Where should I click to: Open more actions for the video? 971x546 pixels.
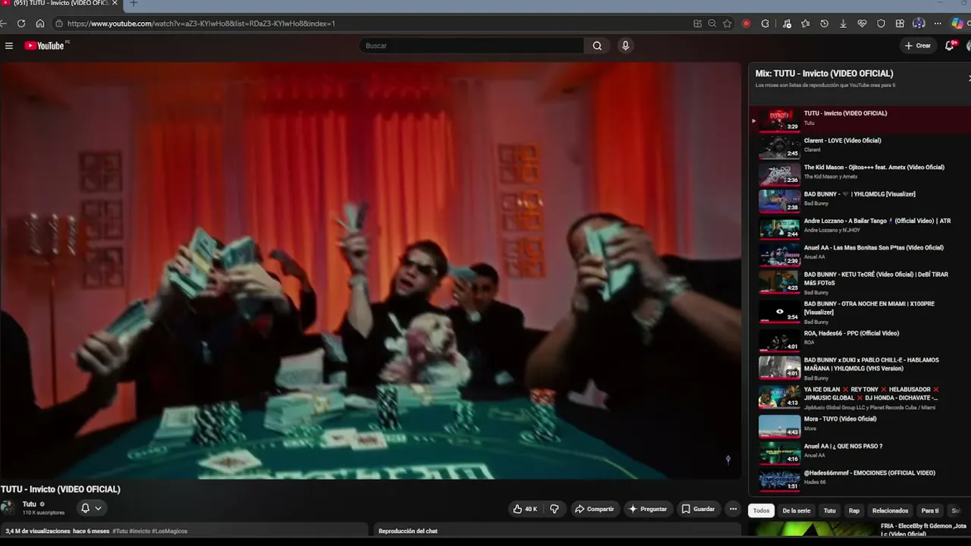[x=733, y=509]
